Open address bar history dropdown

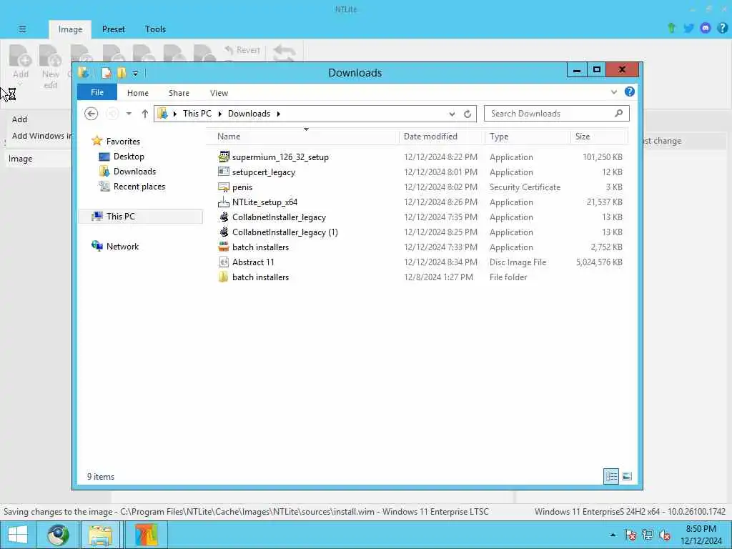[452, 114]
